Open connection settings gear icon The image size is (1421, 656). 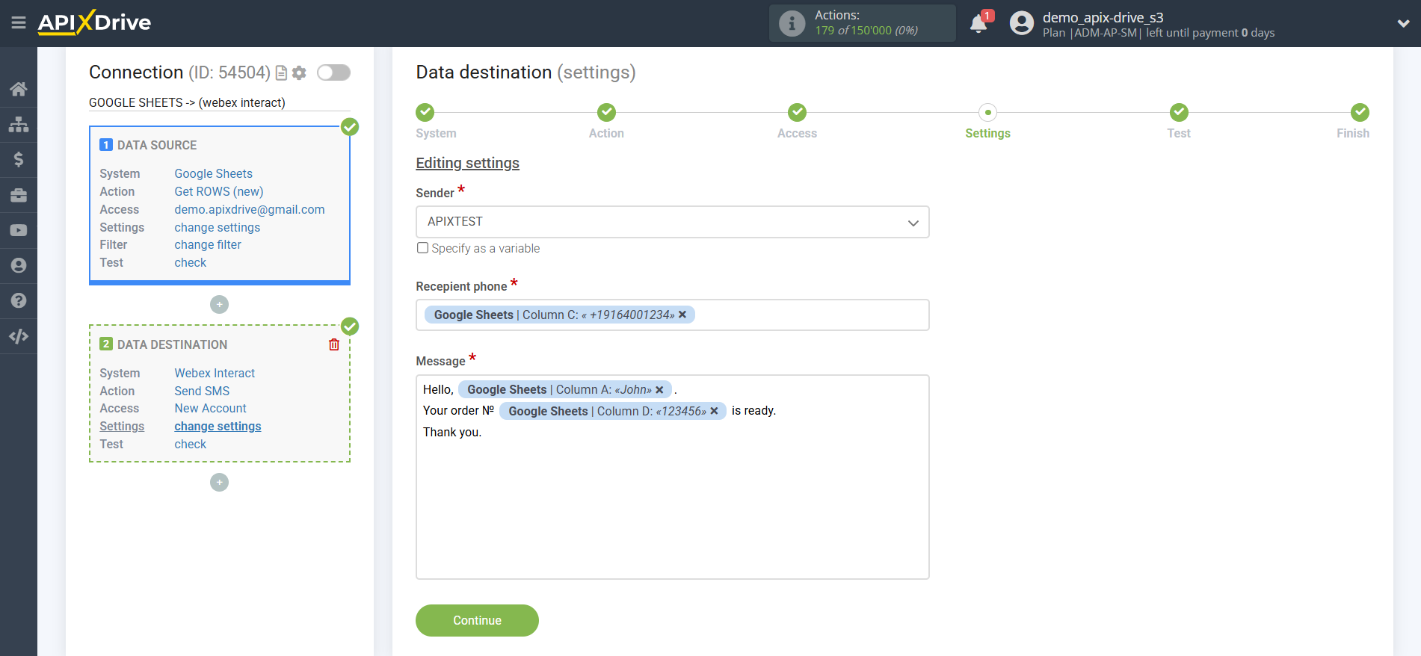tap(299, 72)
